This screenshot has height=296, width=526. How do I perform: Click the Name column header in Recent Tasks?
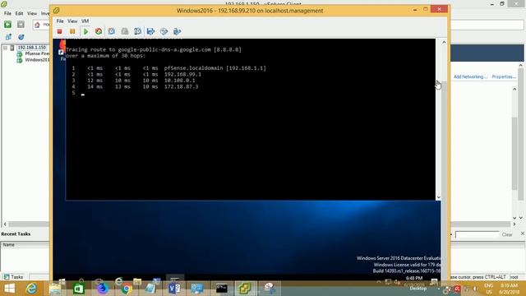point(25,245)
